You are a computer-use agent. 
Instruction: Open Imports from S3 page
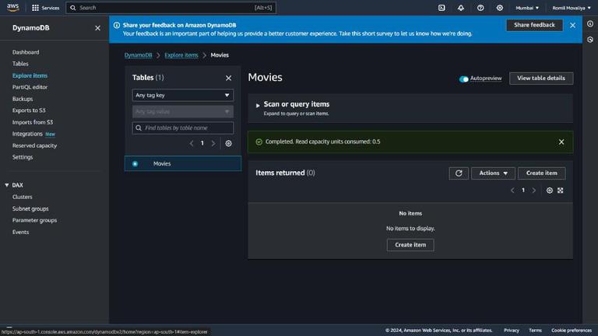pyautogui.click(x=33, y=122)
